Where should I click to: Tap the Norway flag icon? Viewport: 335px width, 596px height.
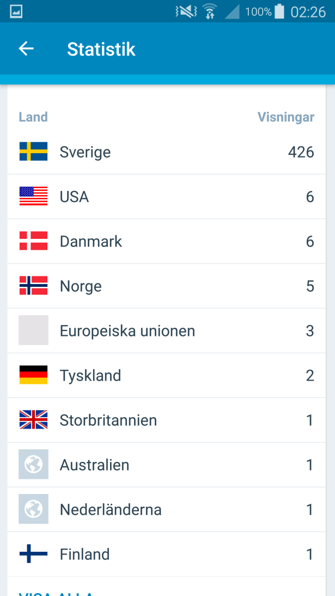click(x=33, y=286)
